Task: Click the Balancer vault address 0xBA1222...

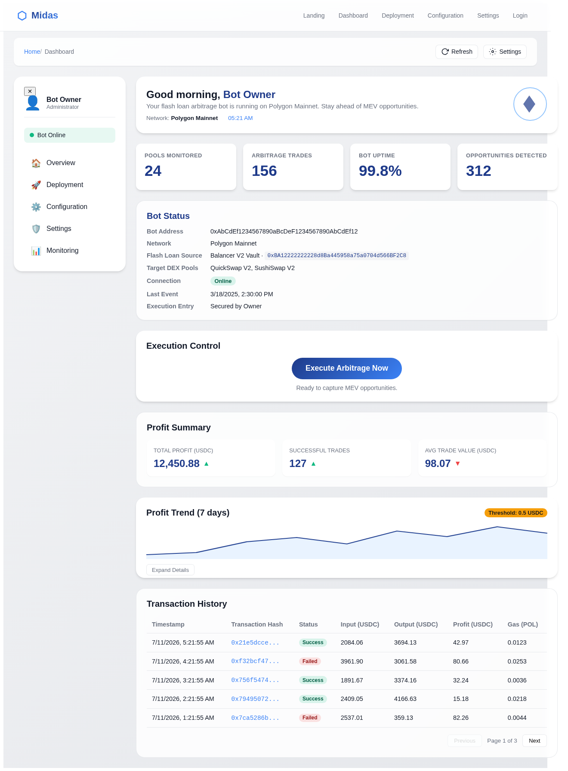Action: [336, 255]
